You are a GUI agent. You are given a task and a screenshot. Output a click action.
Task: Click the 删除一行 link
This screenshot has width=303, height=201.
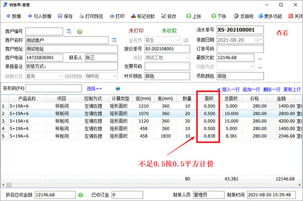[272, 90]
